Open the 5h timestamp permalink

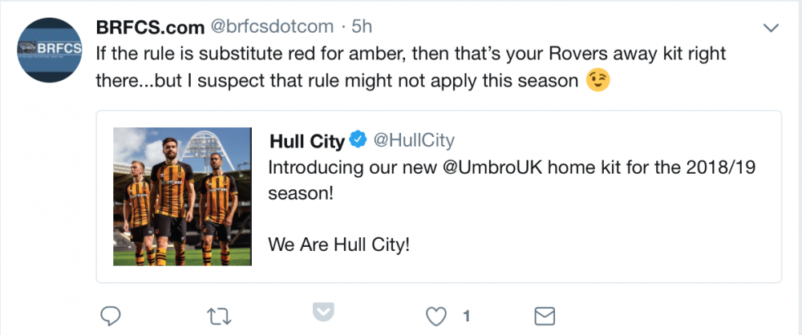(362, 27)
